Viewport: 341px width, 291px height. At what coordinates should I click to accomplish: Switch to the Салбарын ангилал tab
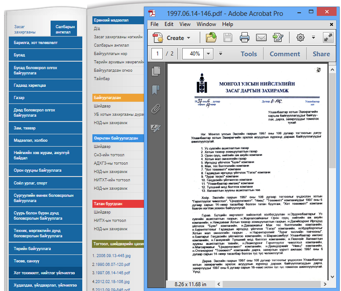coord(66,29)
